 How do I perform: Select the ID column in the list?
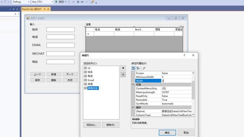89,68
